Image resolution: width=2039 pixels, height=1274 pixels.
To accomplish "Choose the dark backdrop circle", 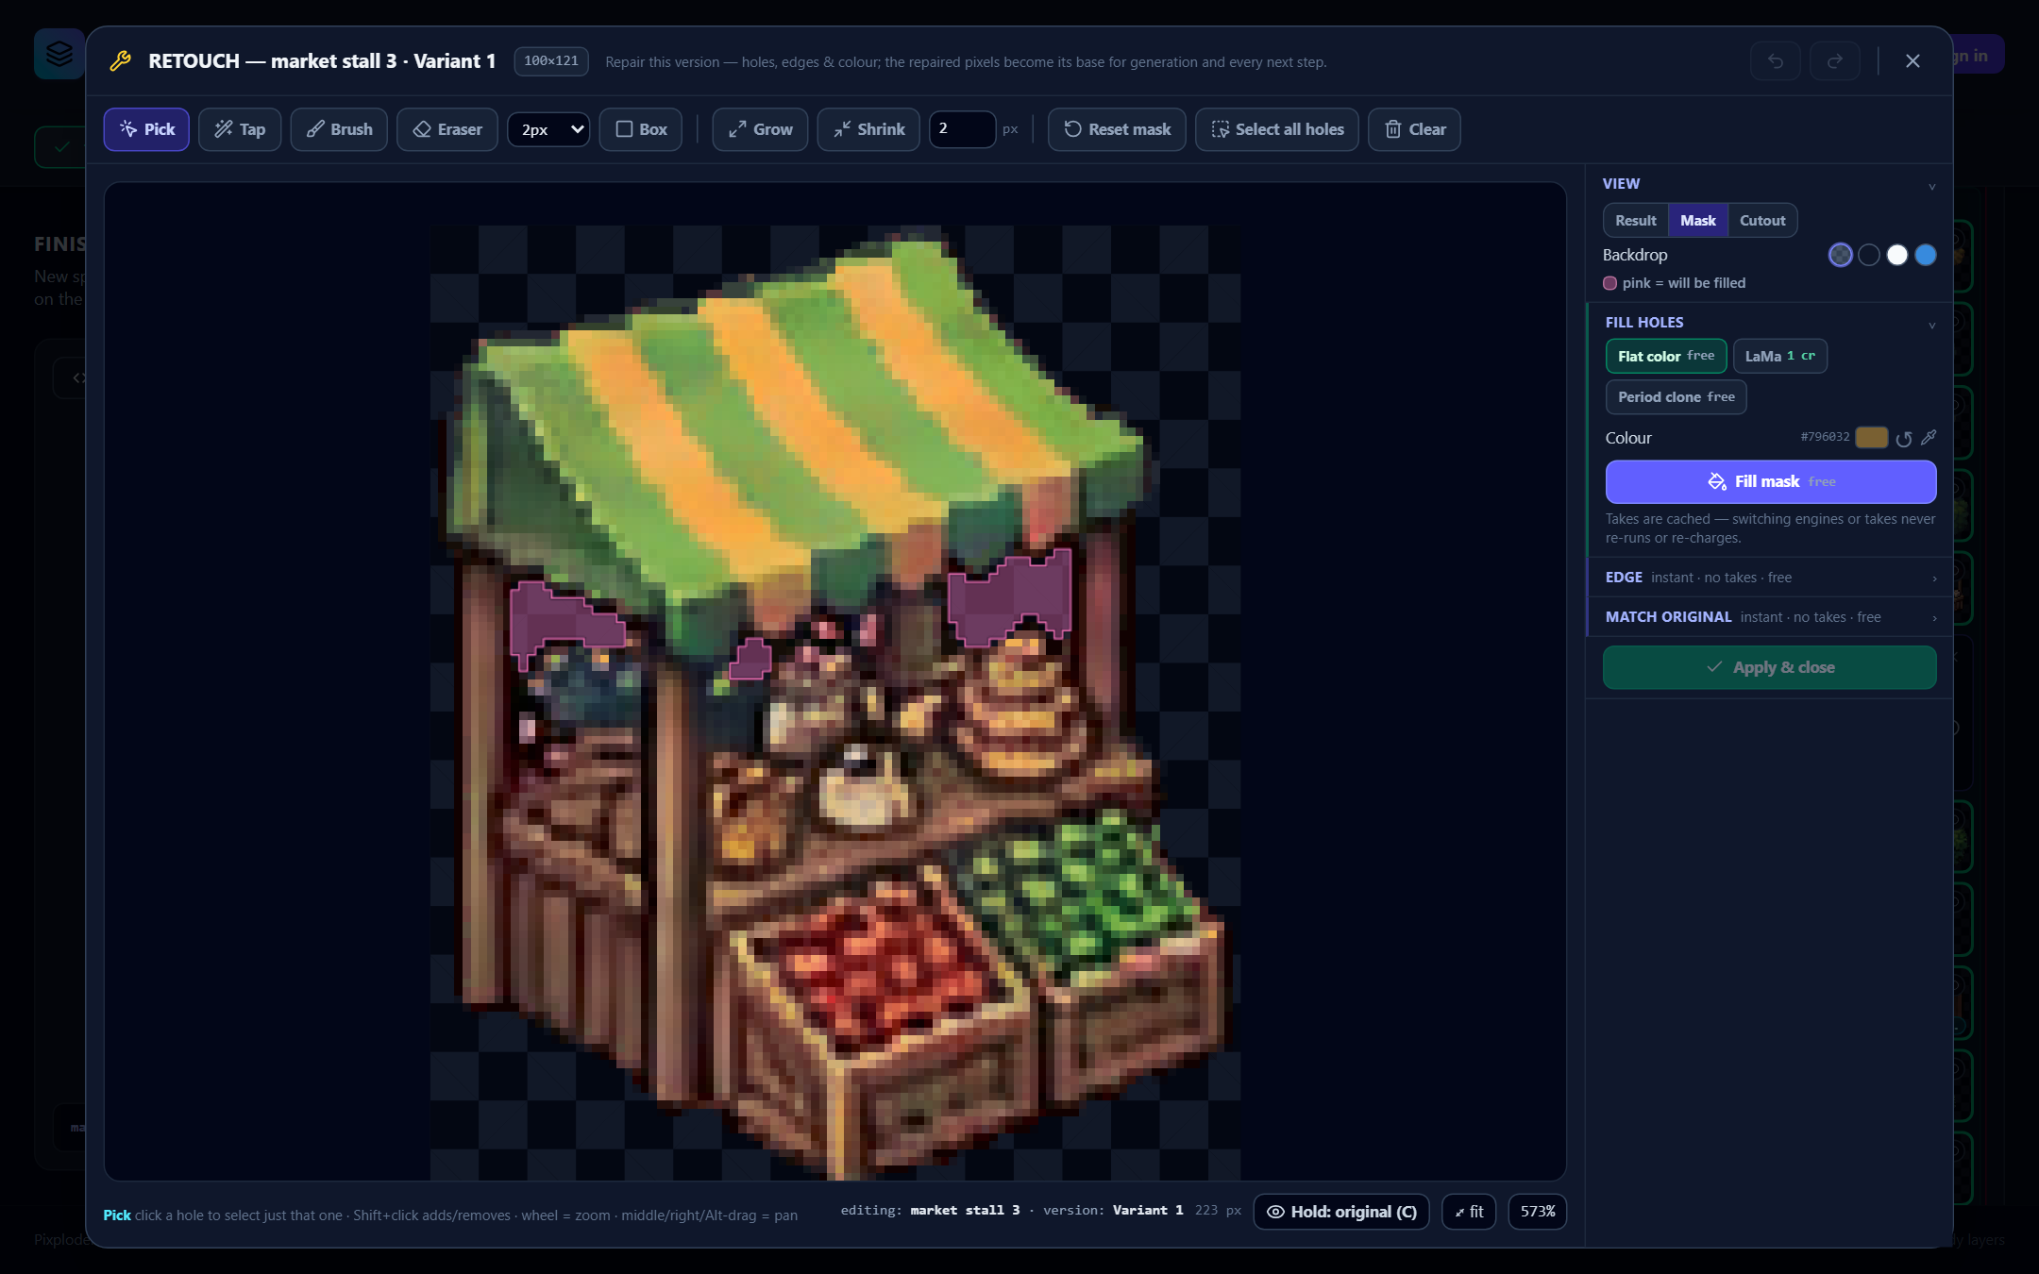I will tap(1869, 255).
